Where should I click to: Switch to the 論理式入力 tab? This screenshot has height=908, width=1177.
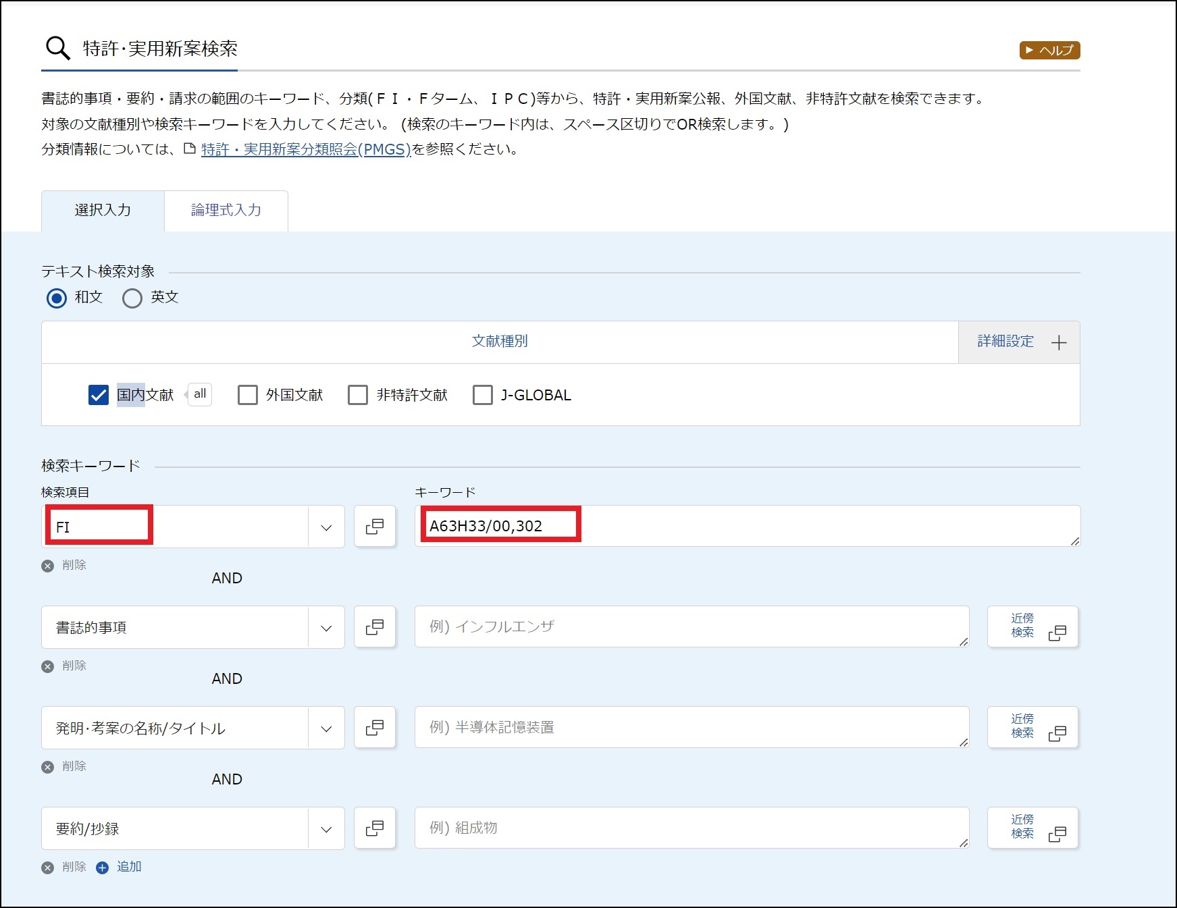226,211
